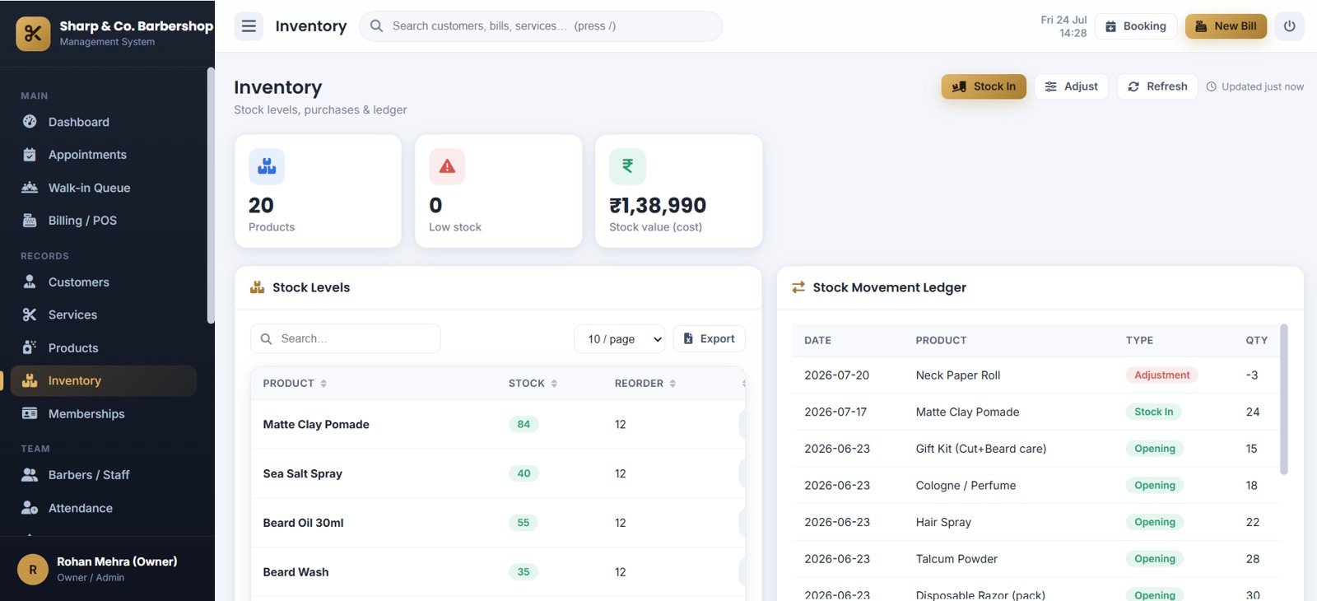Sort by the STOCK column
This screenshot has width=1317, height=601.
pyautogui.click(x=533, y=384)
